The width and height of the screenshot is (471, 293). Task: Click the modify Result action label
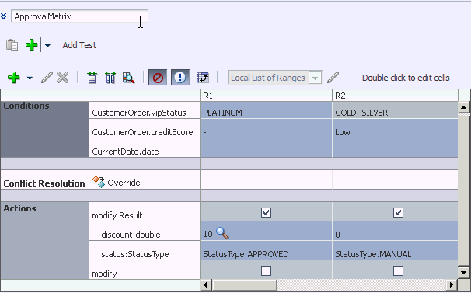tap(117, 215)
